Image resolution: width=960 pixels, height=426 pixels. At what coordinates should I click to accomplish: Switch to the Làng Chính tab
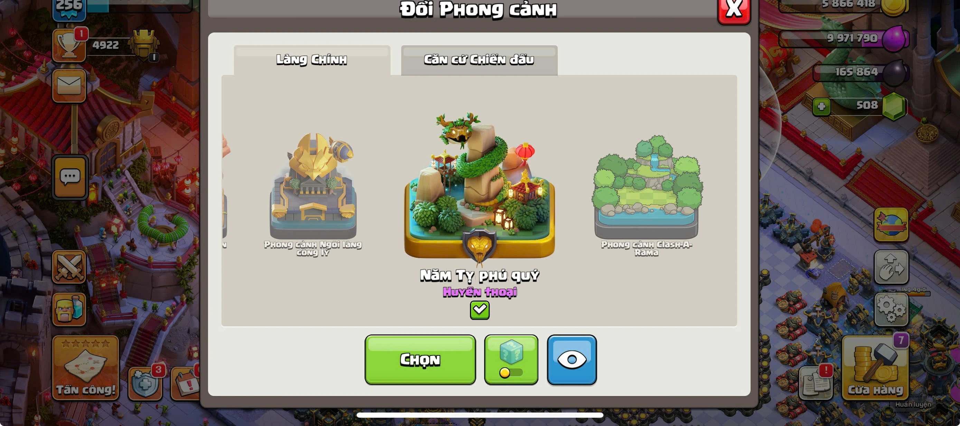tap(312, 60)
